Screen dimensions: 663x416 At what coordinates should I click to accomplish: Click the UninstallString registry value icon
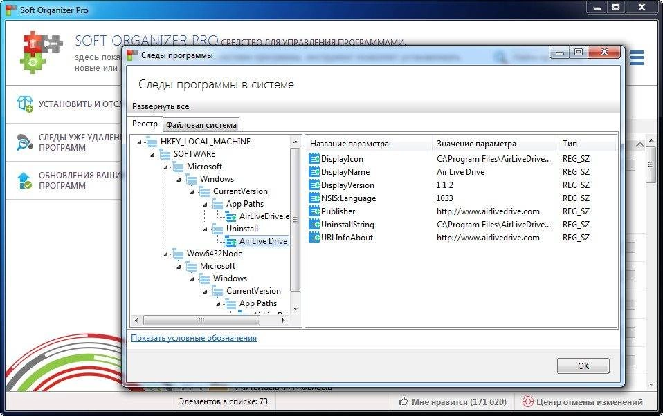tap(314, 225)
